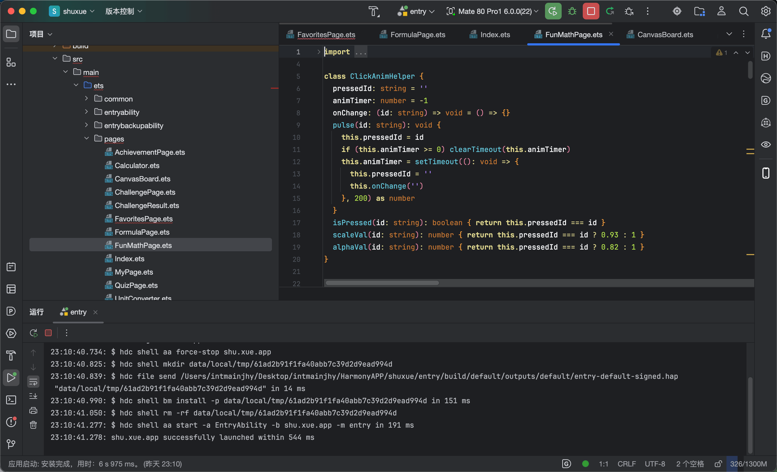
Task: Click the debug bug icon in toolbar
Action: click(572, 11)
